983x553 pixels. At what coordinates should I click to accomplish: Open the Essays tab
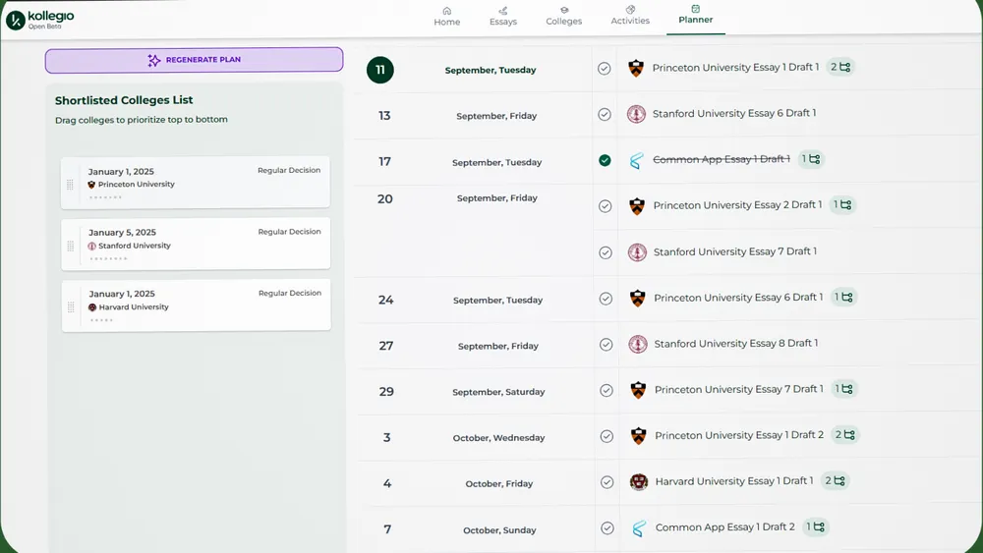click(x=502, y=17)
